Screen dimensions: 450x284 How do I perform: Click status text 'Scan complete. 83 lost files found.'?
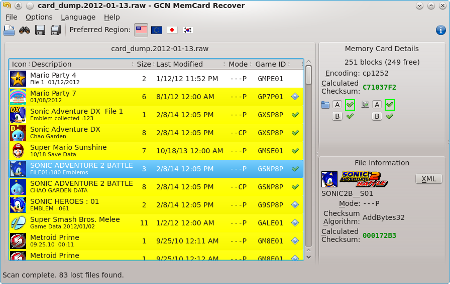pyautogui.click(x=63, y=275)
